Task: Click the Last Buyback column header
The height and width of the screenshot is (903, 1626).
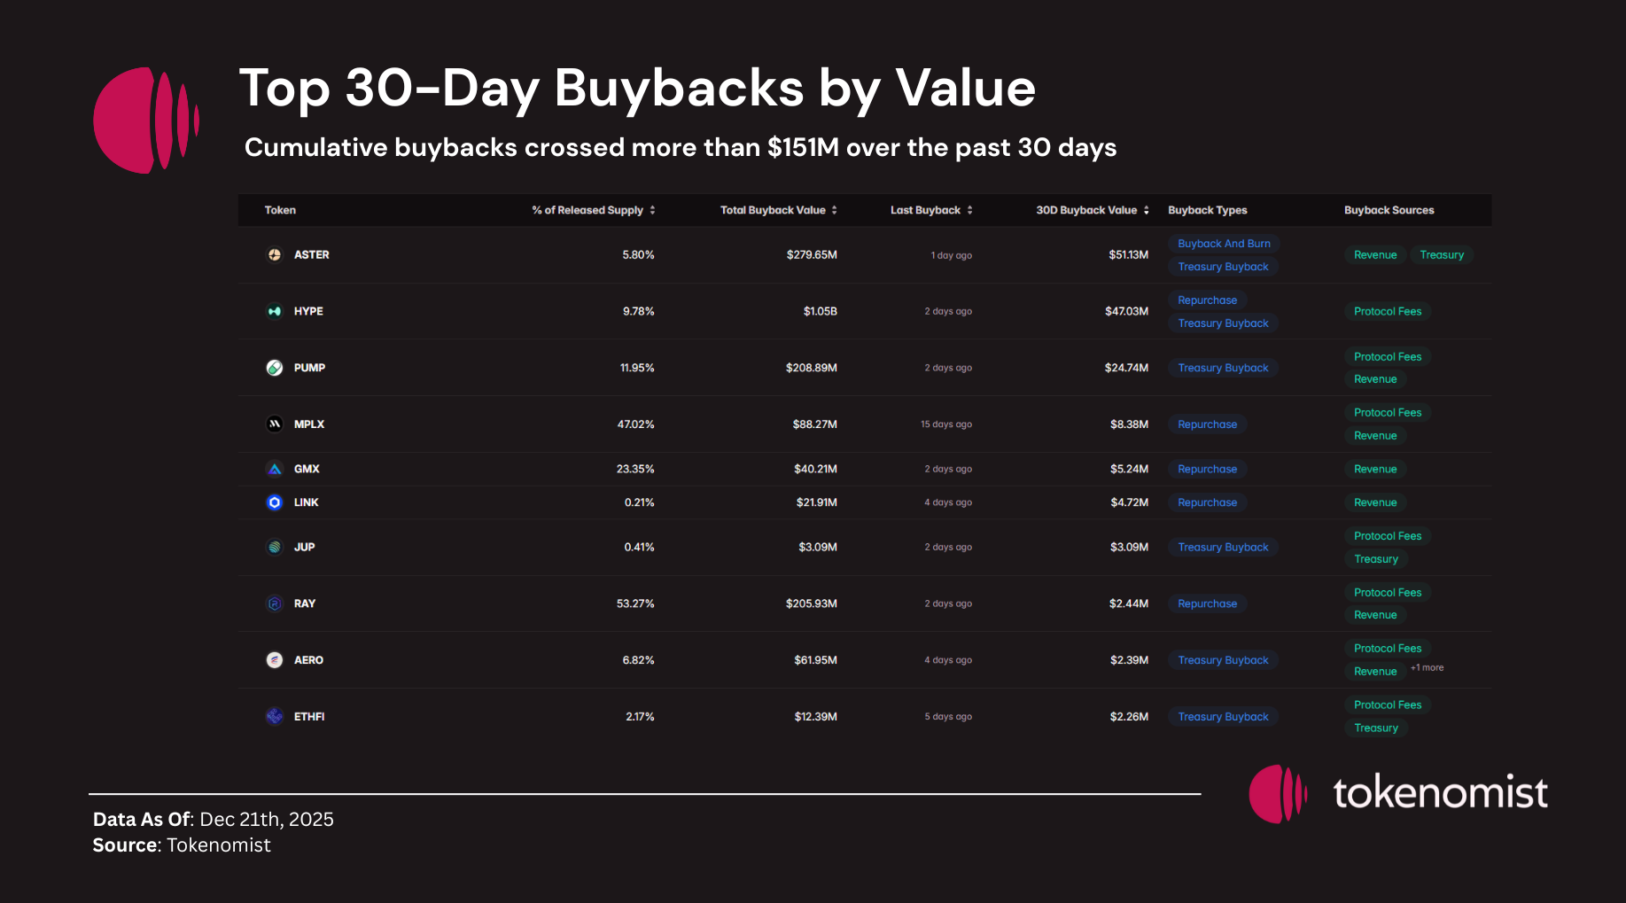Action: (925, 210)
